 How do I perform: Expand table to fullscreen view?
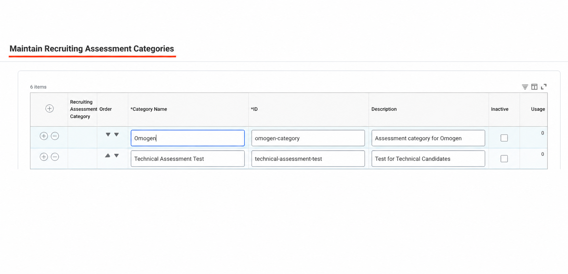coord(544,87)
